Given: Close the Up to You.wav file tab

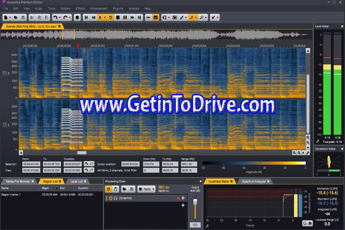Looking at the screenshot, I should (x=59, y=26).
